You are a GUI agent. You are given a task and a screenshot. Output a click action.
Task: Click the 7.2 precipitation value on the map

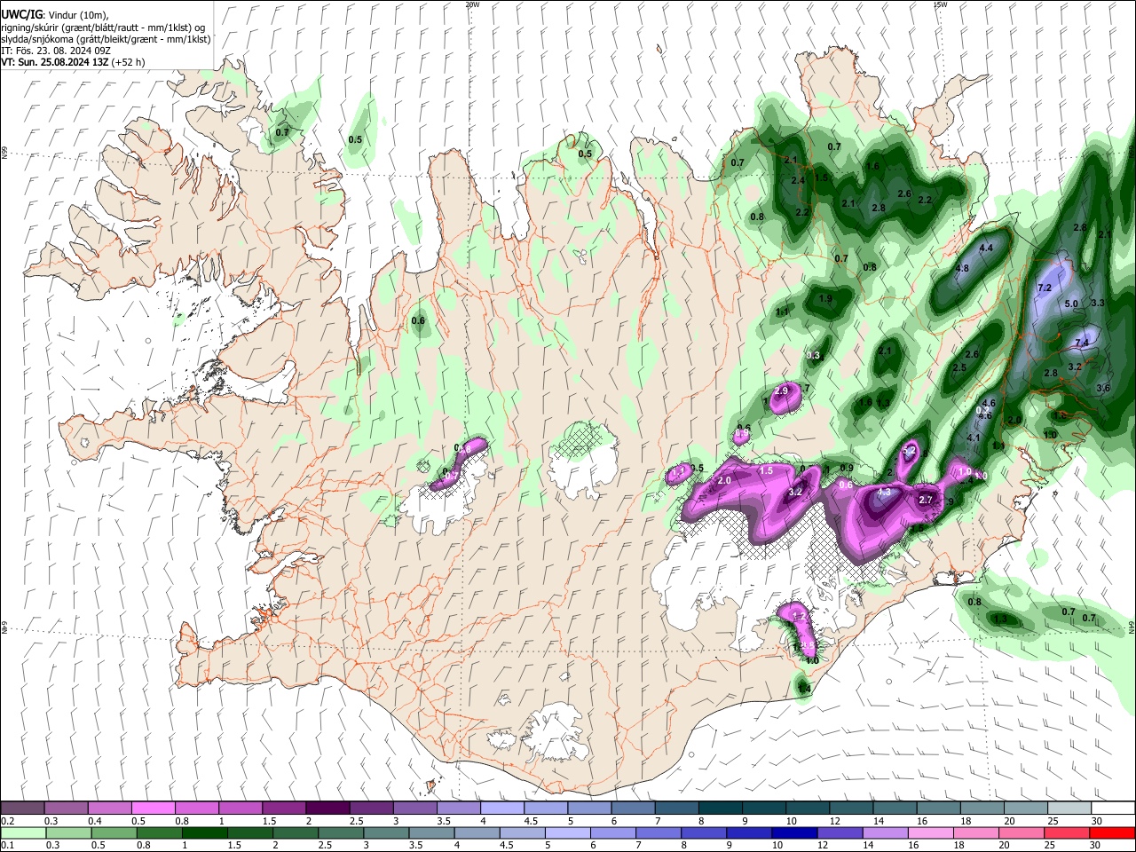click(1044, 288)
